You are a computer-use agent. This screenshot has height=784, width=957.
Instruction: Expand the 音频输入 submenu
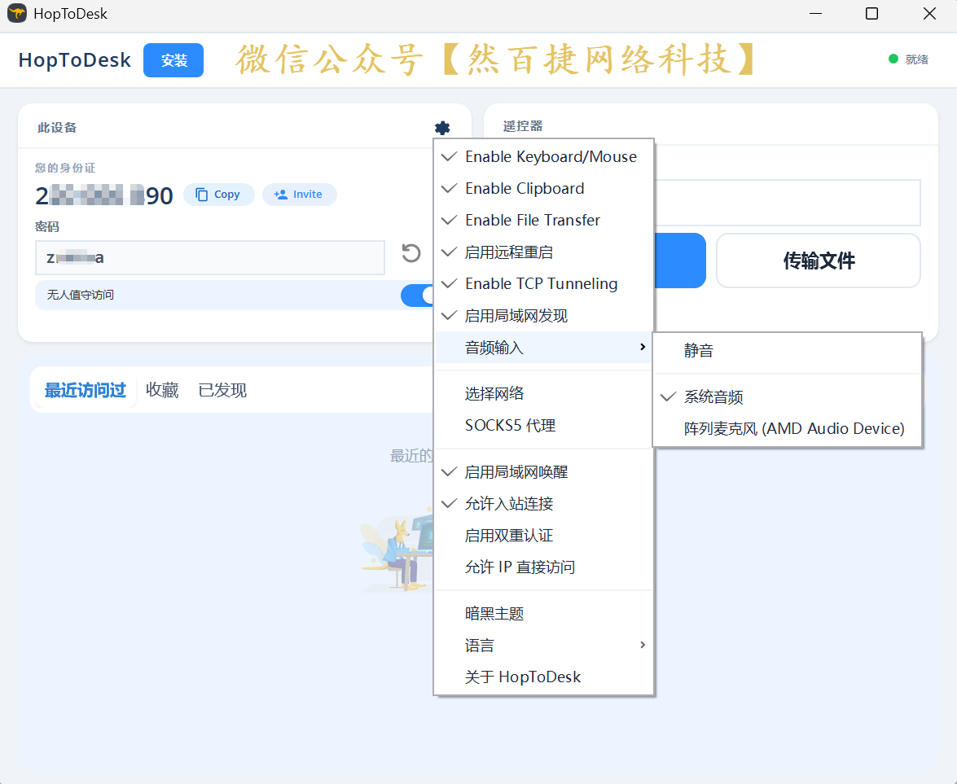point(544,347)
